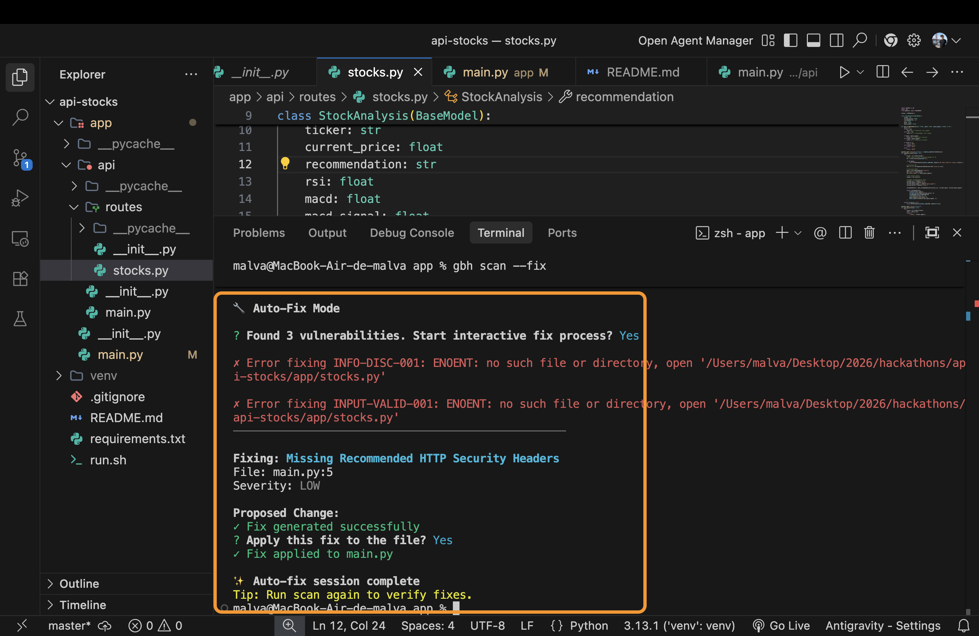Image resolution: width=979 pixels, height=636 pixels.
Task: Click the Run Python file play button
Action: pyautogui.click(x=844, y=72)
